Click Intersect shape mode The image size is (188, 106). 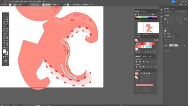tap(144, 62)
